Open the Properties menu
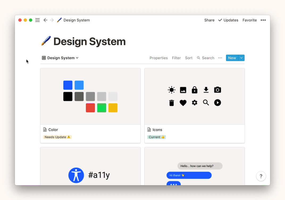285x200 pixels. 158,58
